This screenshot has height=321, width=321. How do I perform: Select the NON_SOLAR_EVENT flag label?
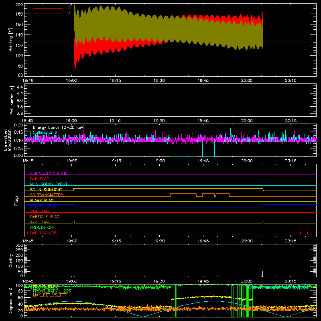click(x=49, y=184)
